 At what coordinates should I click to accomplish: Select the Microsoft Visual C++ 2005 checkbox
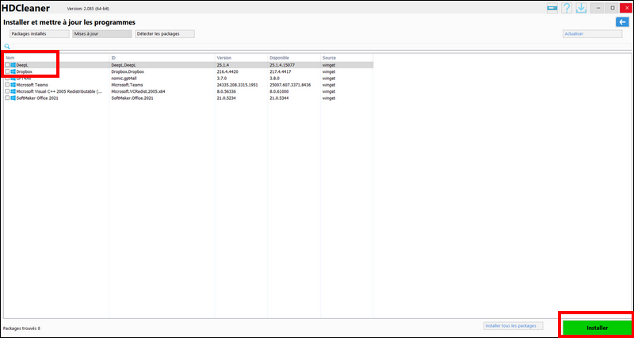(x=7, y=91)
